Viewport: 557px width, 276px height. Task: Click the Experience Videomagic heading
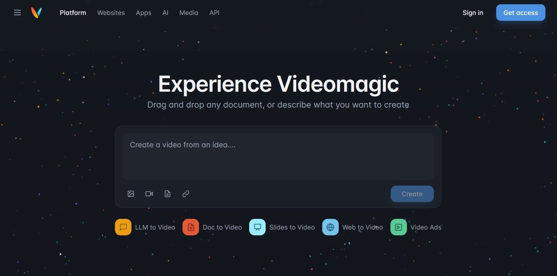point(278,84)
